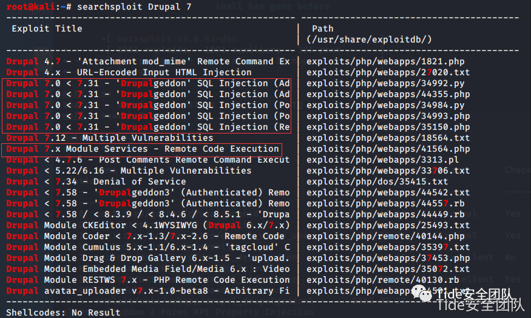Click path exploits/php/webapps/18564.txt
The image size is (531, 318).
point(388,138)
